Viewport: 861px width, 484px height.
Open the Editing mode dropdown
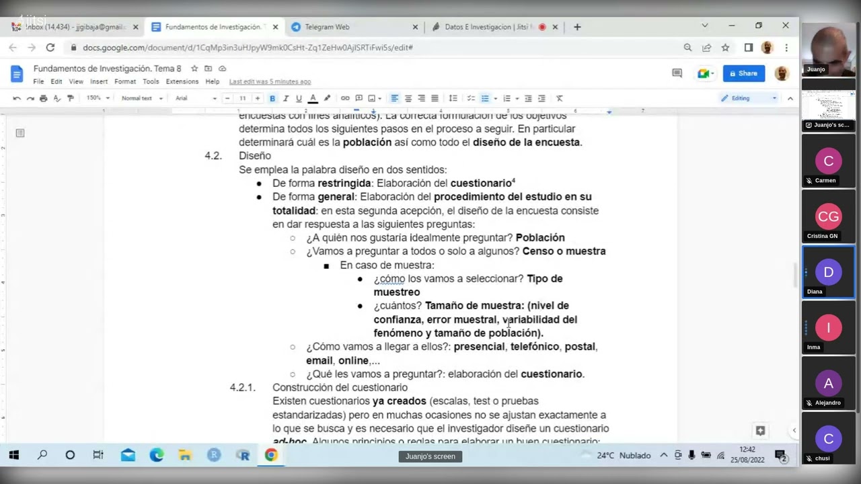tap(748, 98)
